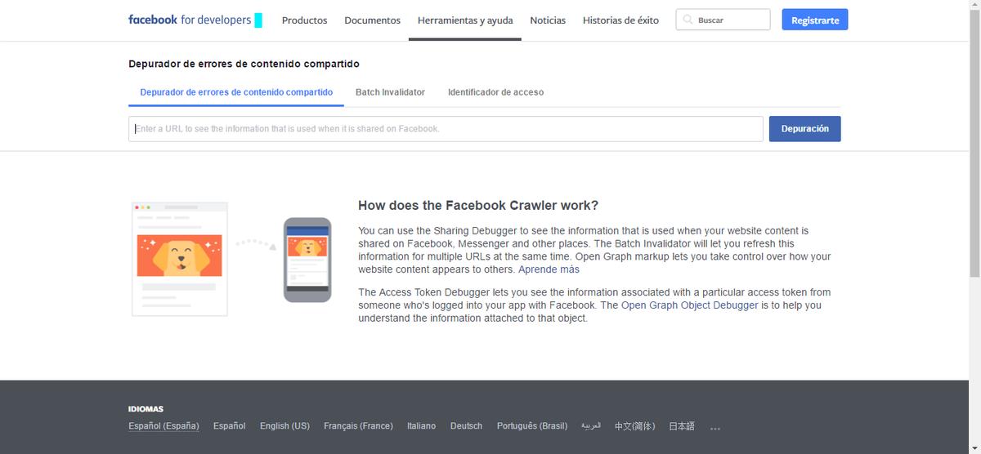
Task: Open the Open Graph Object Debugger link
Action: [689, 305]
